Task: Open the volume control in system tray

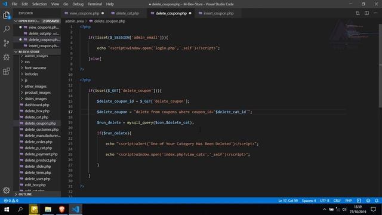Action: click(344, 210)
